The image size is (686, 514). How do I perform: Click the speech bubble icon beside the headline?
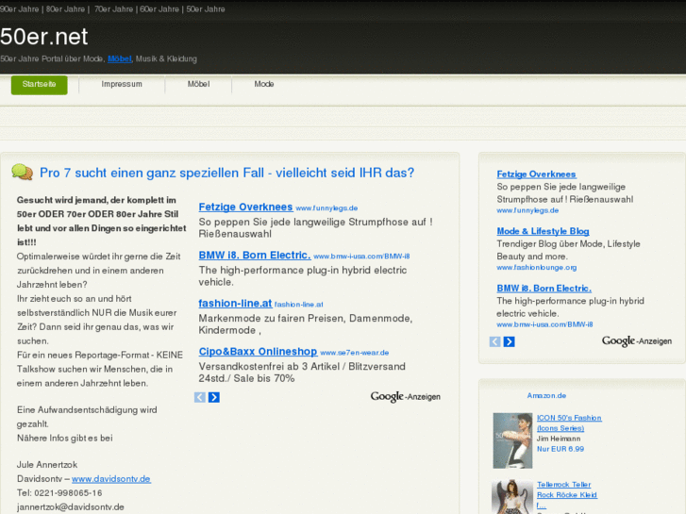click(22, 173)
